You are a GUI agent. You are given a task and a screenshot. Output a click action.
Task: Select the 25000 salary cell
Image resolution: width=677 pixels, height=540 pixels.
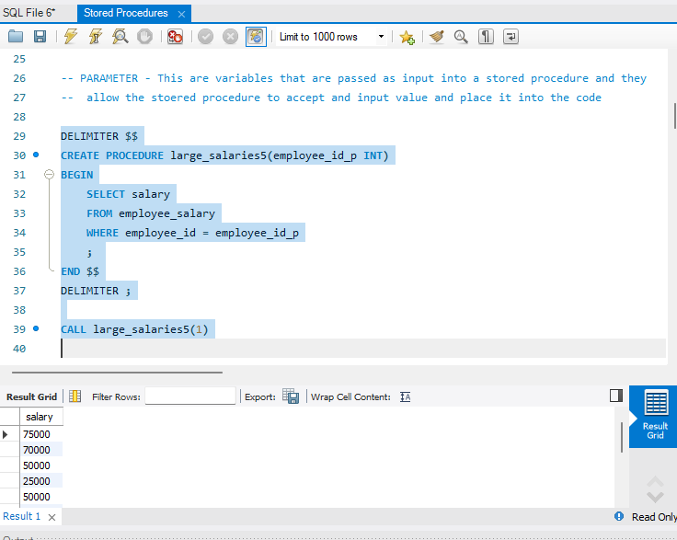coord(41,481)
